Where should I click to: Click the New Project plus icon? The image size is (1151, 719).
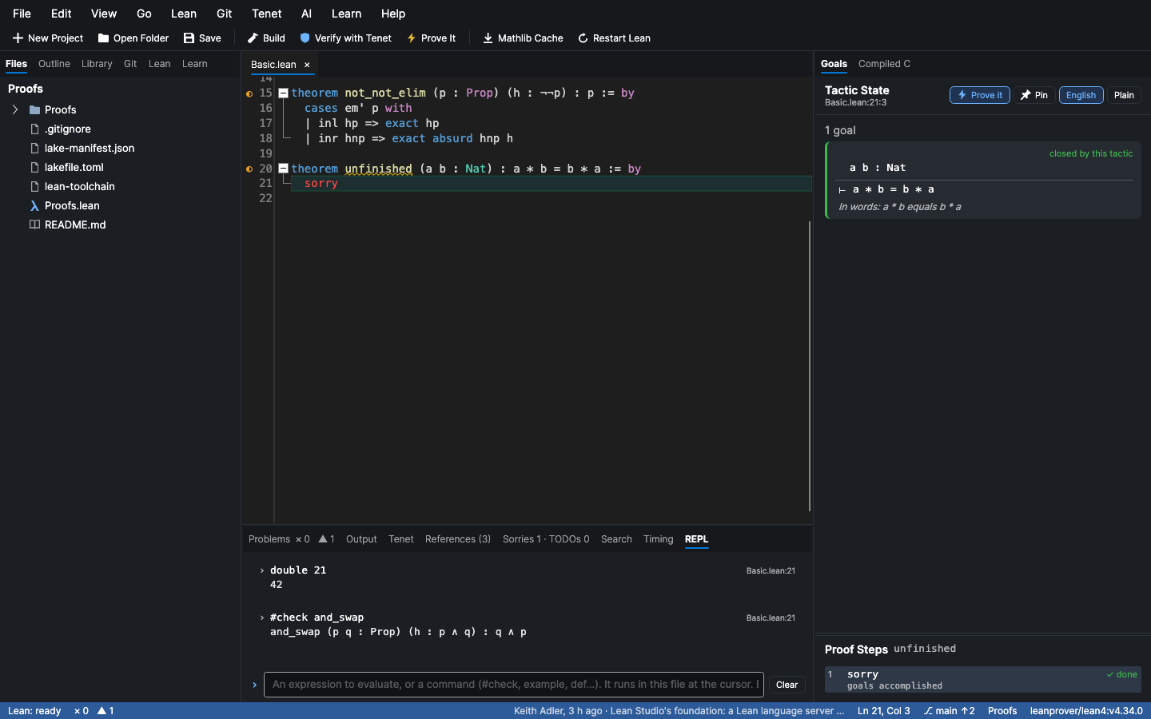coord(18,38)
